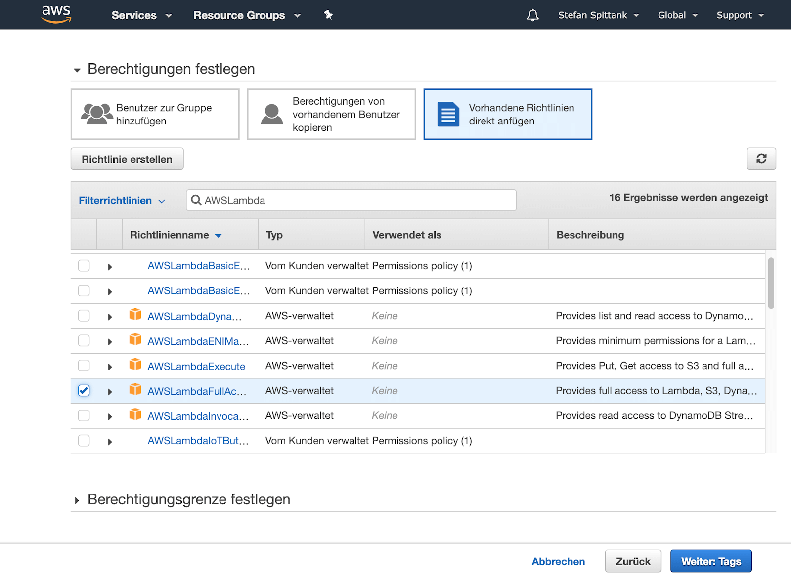
Task: Select the add user to group option
Action: click(155, 114)
